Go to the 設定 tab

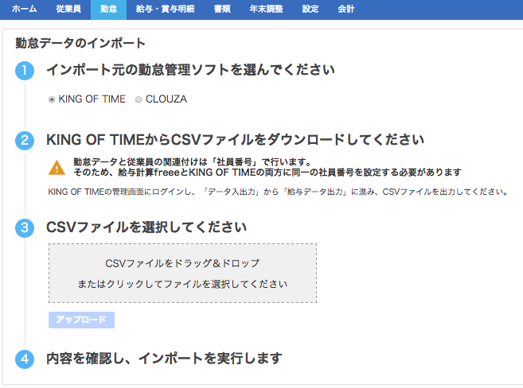coord(310,9)
